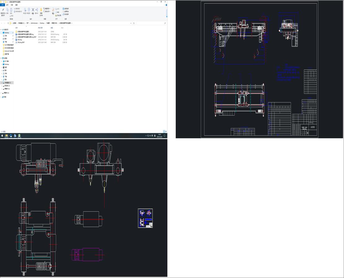Click the IME language indicator in tray
The width and height of the screenshot is (344, 278).
(x=152, y=136)
